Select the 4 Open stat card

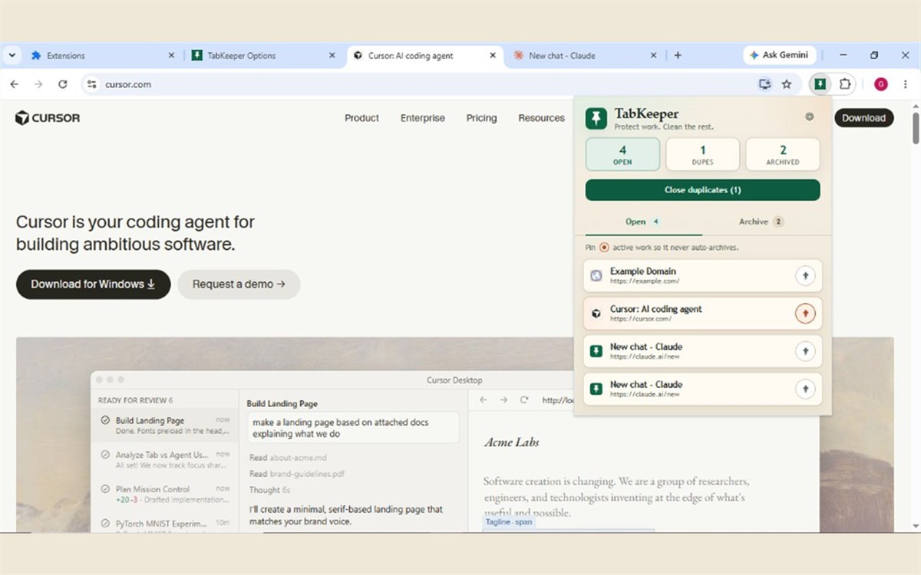[x=622, y=154]
